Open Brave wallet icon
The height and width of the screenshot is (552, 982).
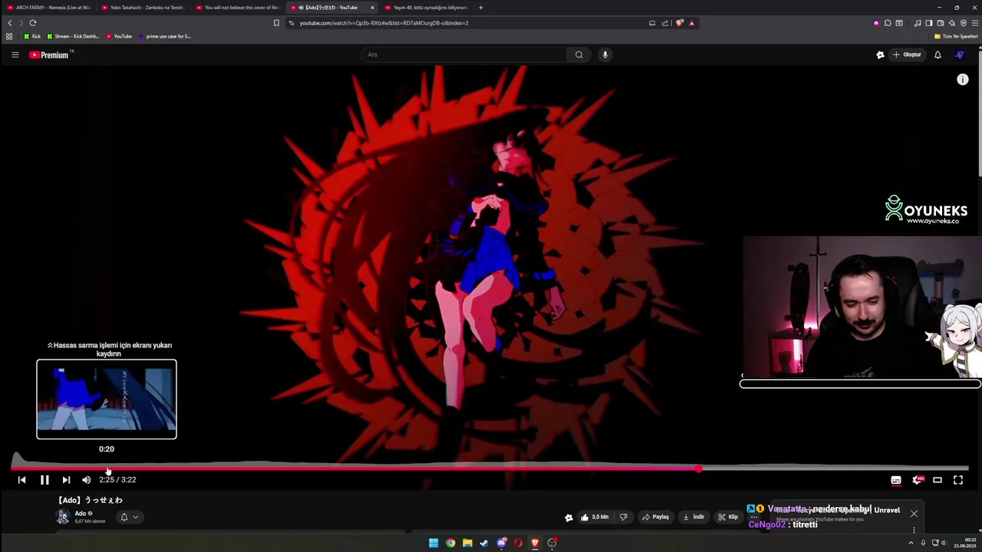pyautogui.click(x=941, y=23)
